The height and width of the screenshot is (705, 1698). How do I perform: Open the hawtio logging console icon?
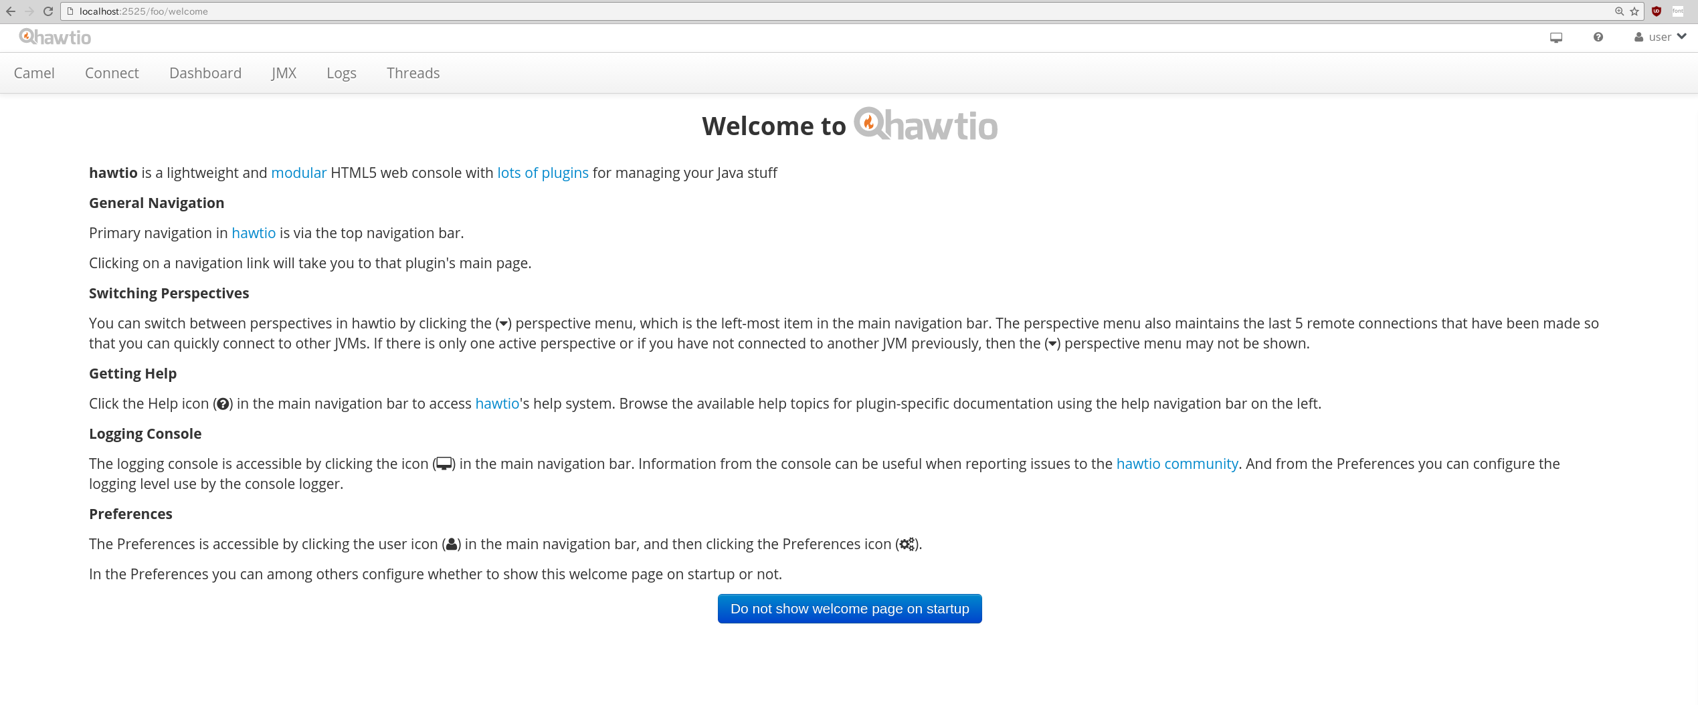tap(1556, 37)
